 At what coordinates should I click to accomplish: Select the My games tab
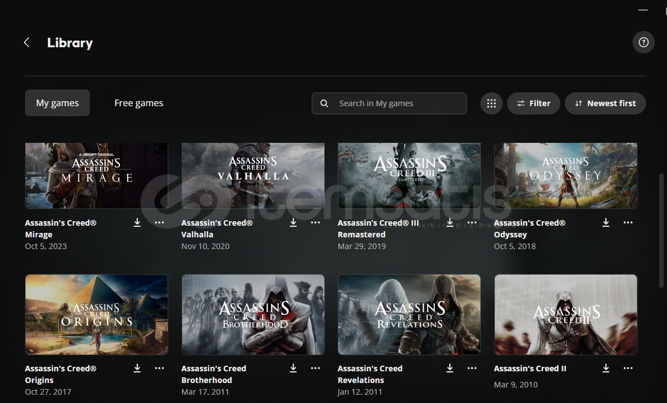(x=57, y=103)
